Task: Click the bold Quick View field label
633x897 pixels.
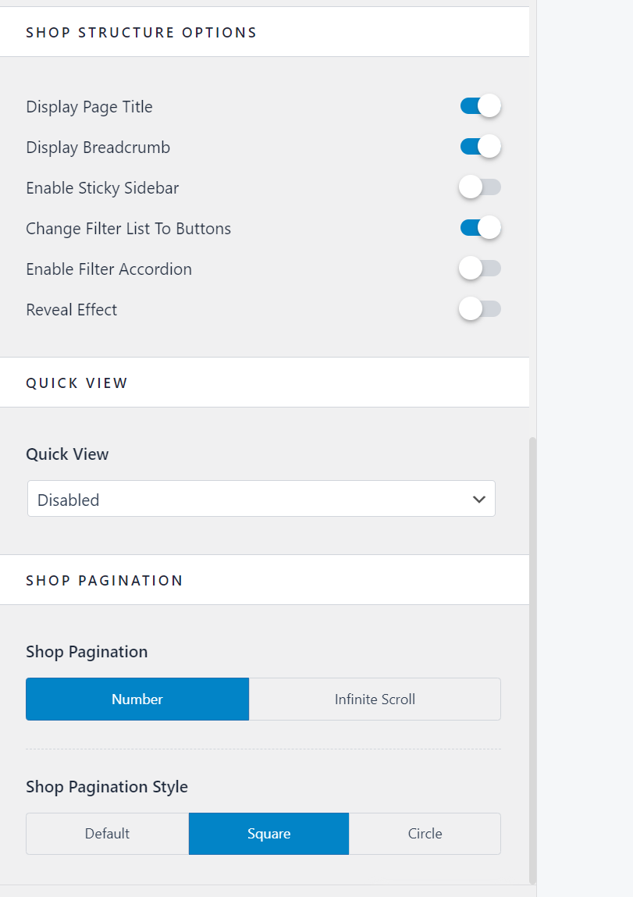Action: (67, 454)
